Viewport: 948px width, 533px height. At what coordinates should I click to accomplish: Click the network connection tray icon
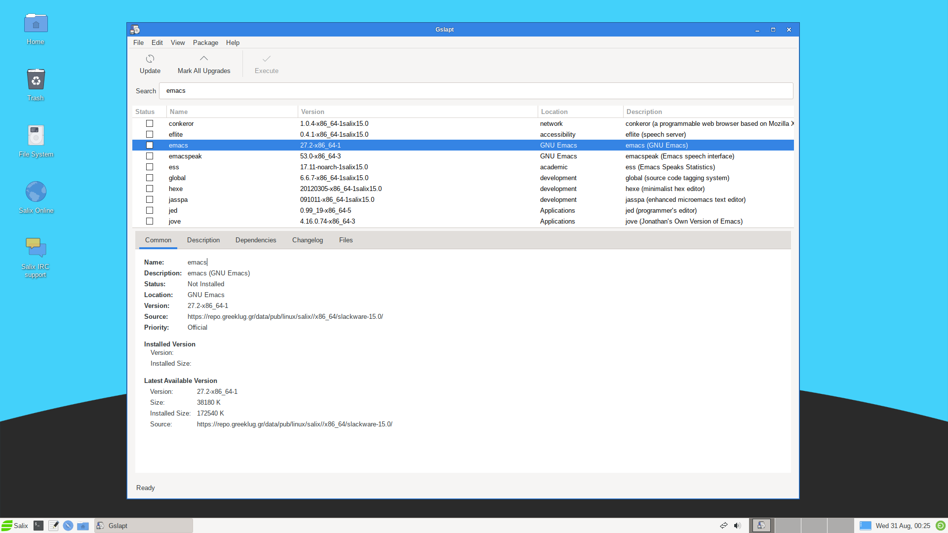(724, 526)
